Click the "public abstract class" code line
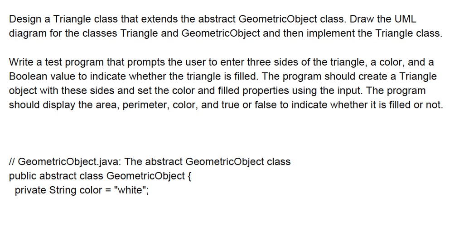Viewport: 464px width, 231px height. pos(56,176)
